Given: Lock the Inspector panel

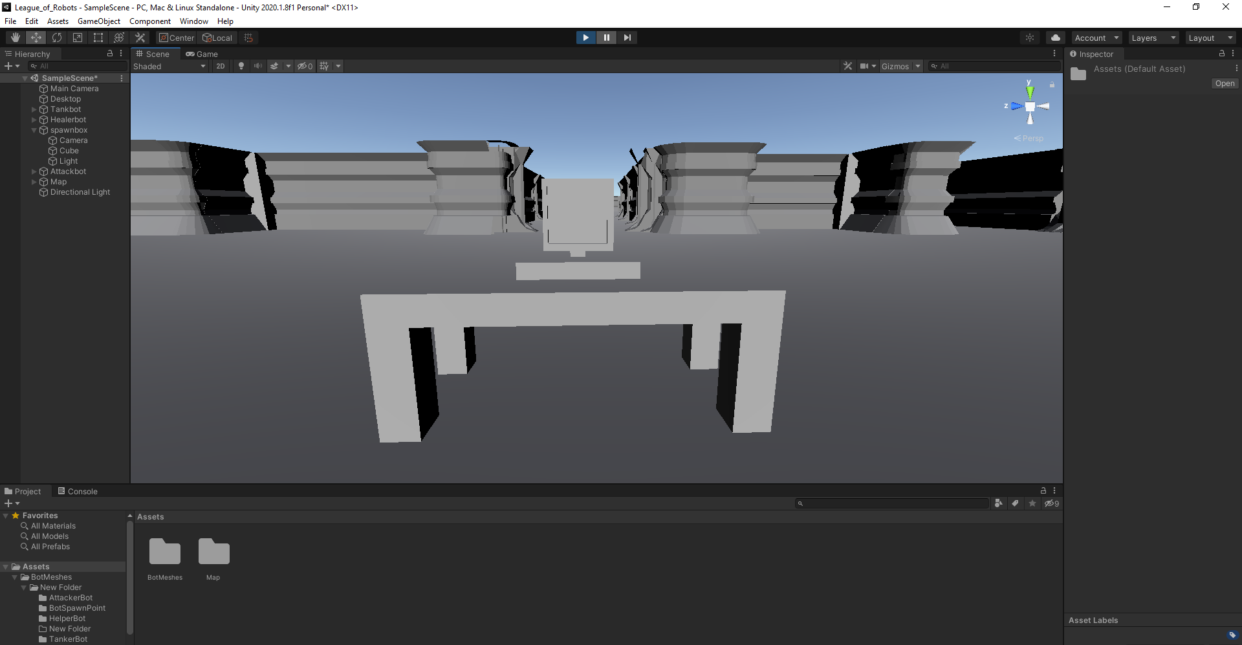Looking at the screenshot, I should [x=1221, y=54].
